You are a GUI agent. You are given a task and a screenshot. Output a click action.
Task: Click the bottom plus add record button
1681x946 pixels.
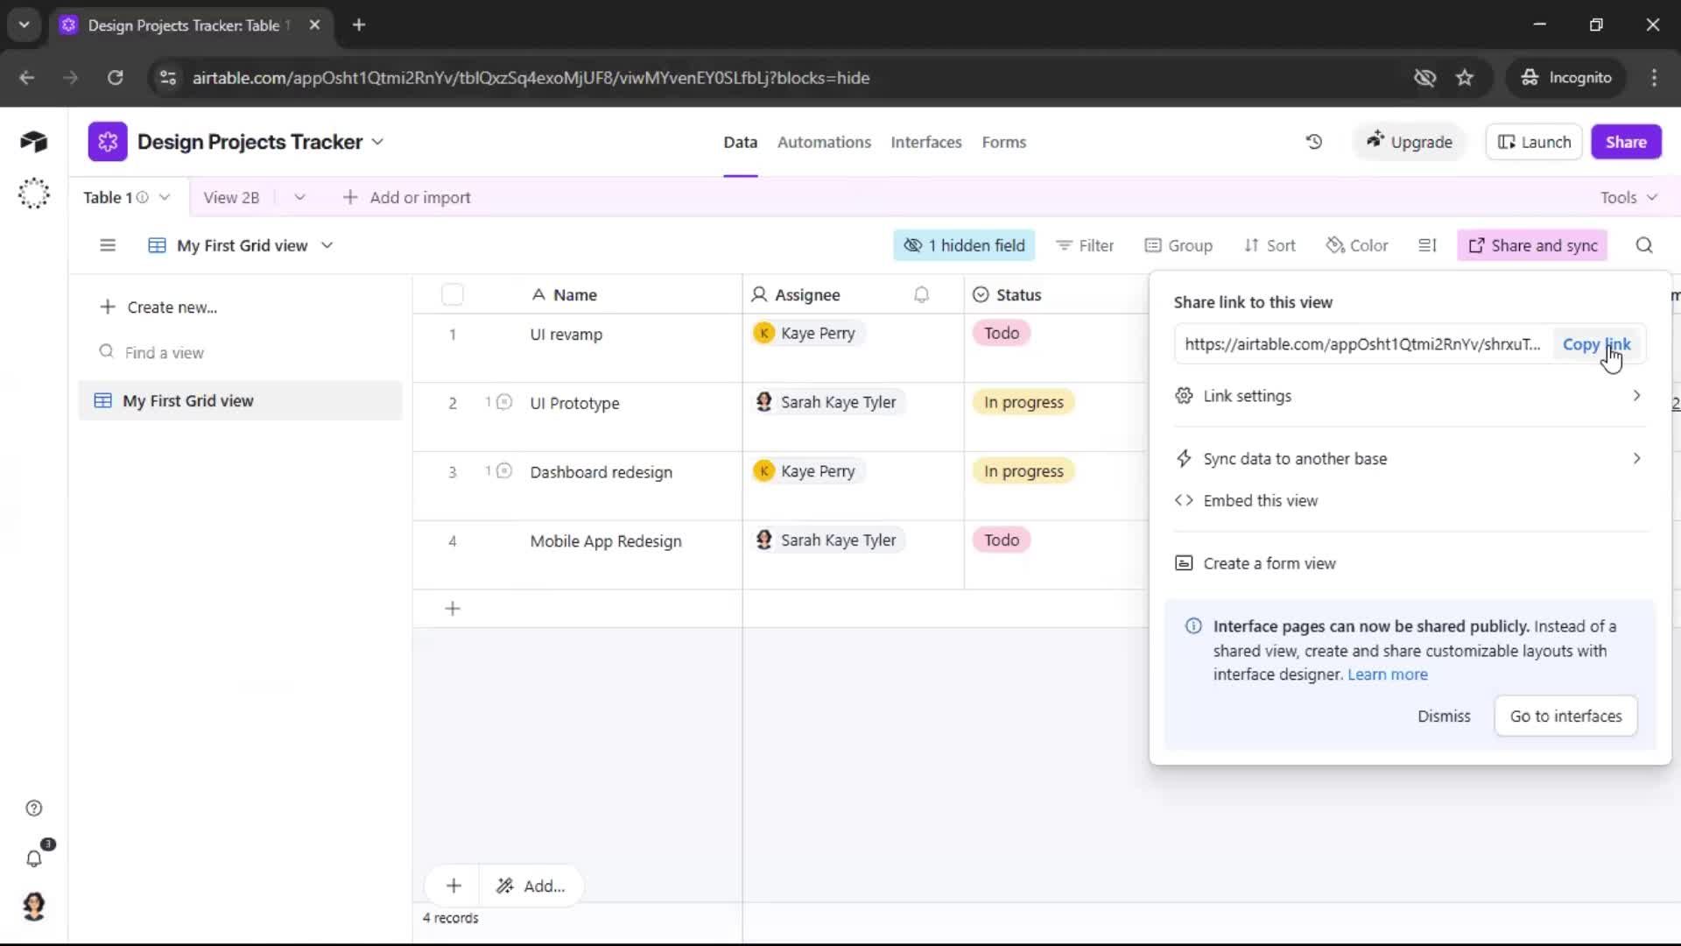[x=453, y=886]
